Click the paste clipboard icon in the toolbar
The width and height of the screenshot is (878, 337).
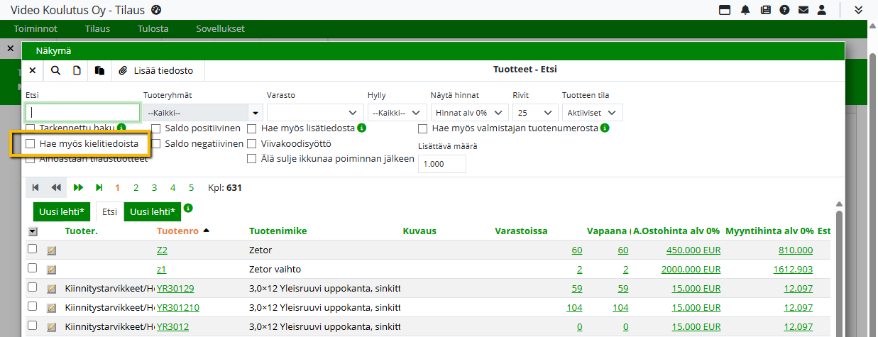100,70
